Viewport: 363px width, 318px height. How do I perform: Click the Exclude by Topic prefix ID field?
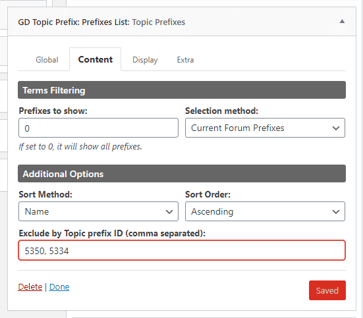182,250
